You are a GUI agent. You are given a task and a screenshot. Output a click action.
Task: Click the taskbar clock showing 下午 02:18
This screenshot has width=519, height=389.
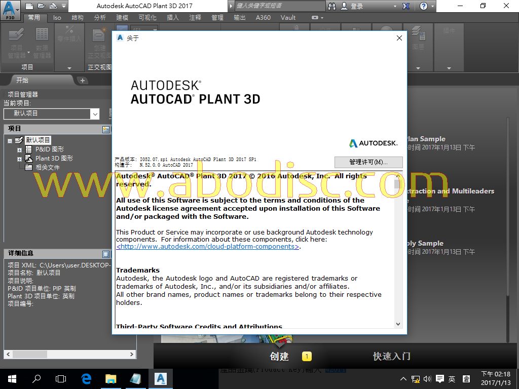(x=496, y=378)
